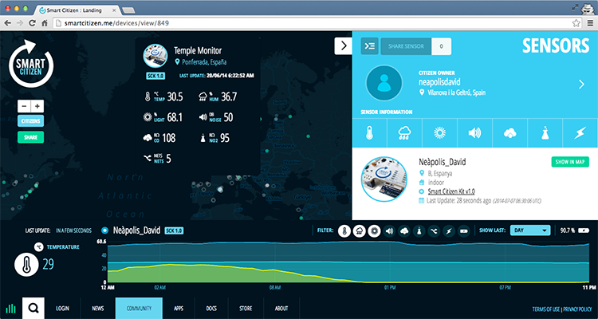
Task: Zoom out the map with minus button
Action: click(24, 106)
